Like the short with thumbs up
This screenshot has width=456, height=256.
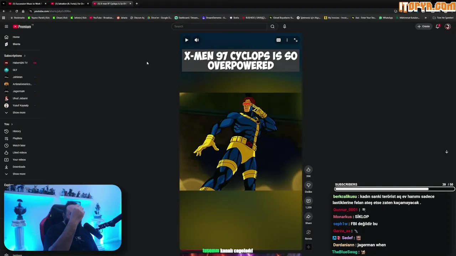click(309, 170)
